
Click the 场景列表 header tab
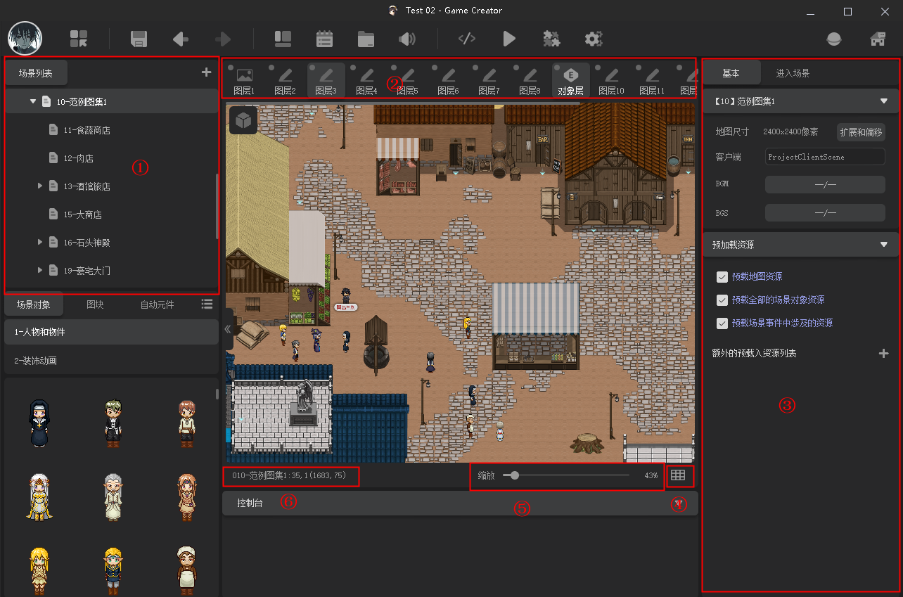(x=35, y=73)
